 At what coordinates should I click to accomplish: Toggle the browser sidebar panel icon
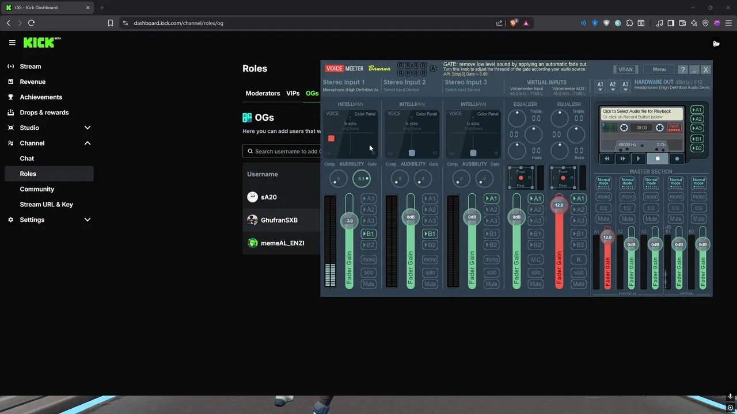pyautogui.click(x=671, y=23)
